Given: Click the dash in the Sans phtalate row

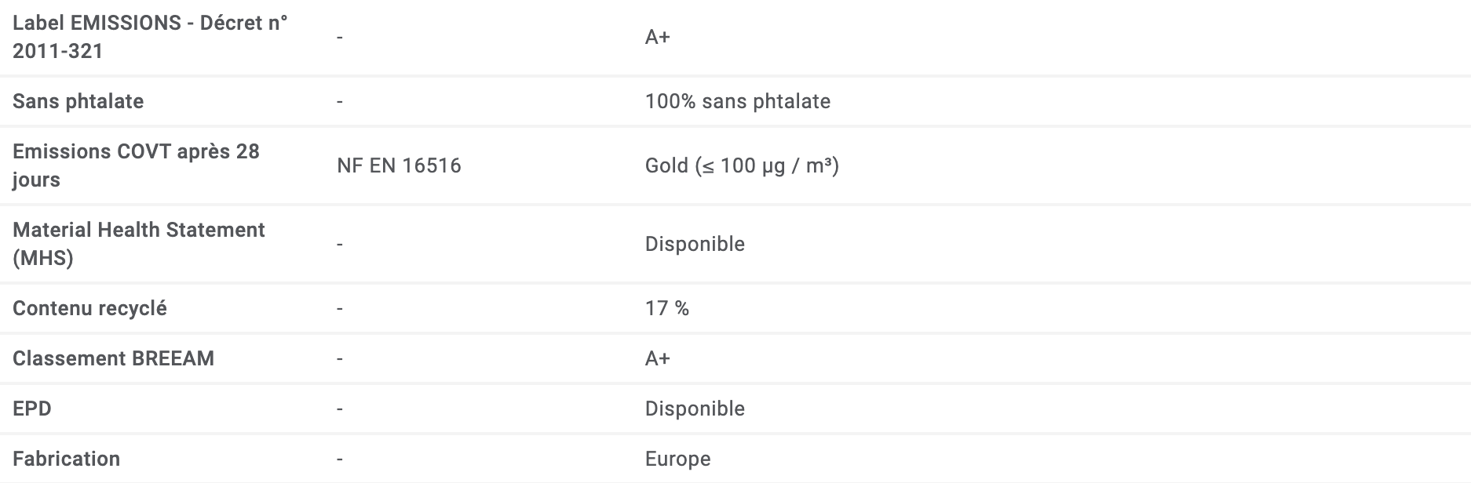Looking at the screenshot, I should pos(339,102).
